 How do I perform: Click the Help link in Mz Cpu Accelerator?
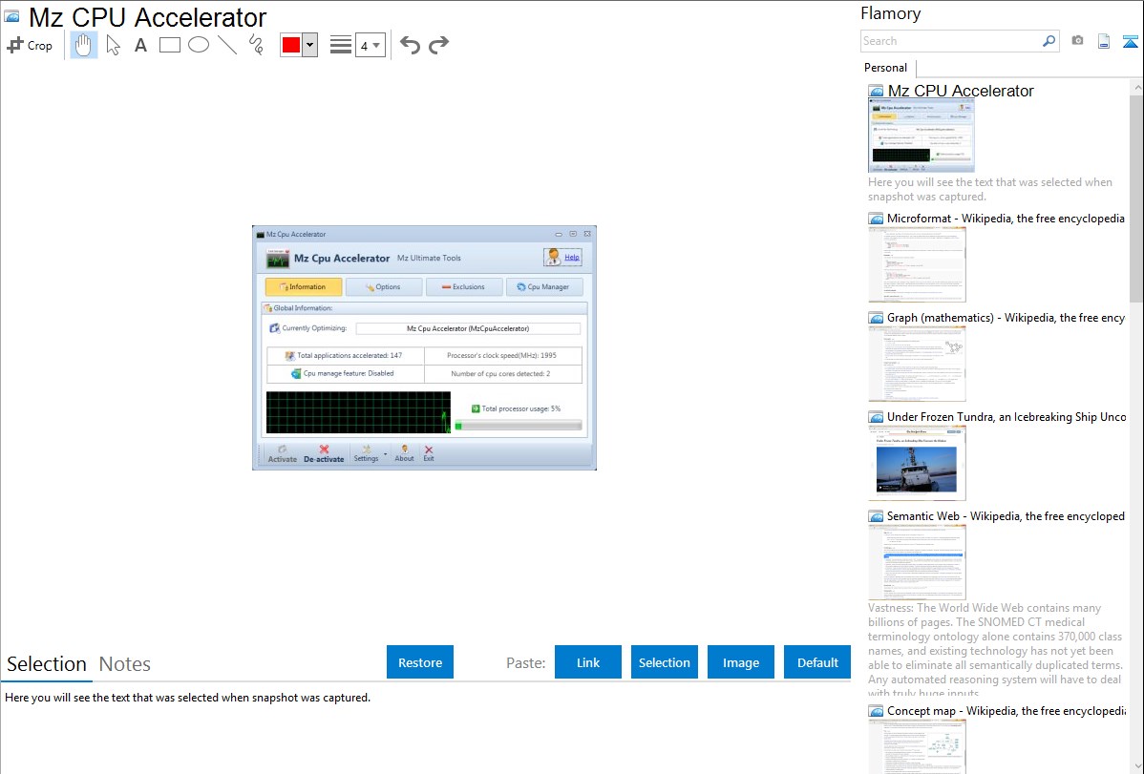[571, 257]
